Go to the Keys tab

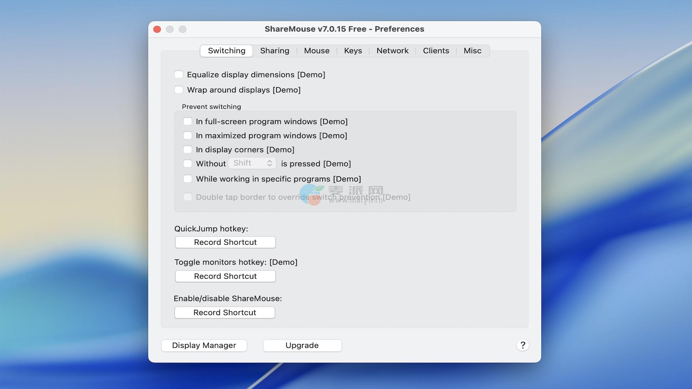353,51
